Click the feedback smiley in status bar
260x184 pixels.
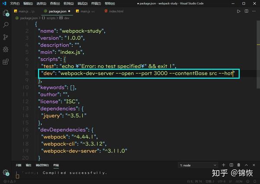[248, 181]
